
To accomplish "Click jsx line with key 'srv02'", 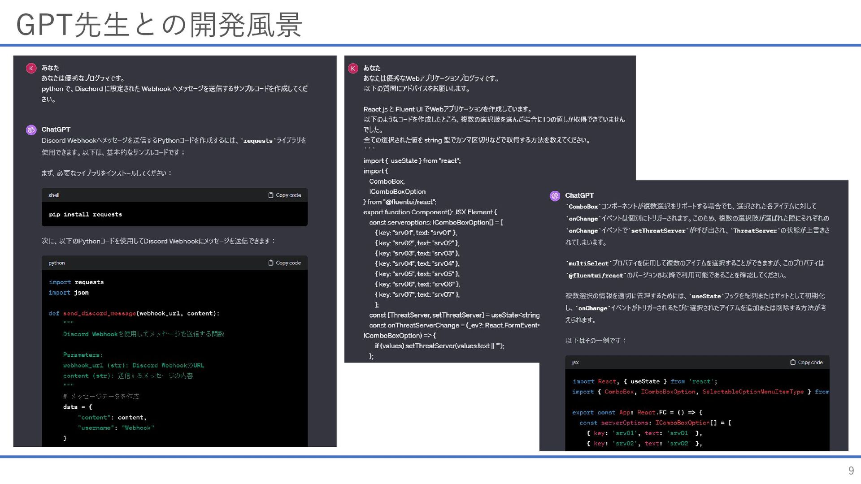I will (x=644, y=444).
